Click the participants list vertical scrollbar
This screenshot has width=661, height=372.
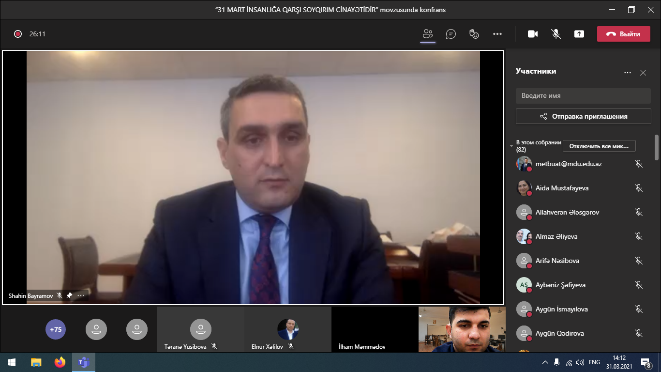[657, 147]
